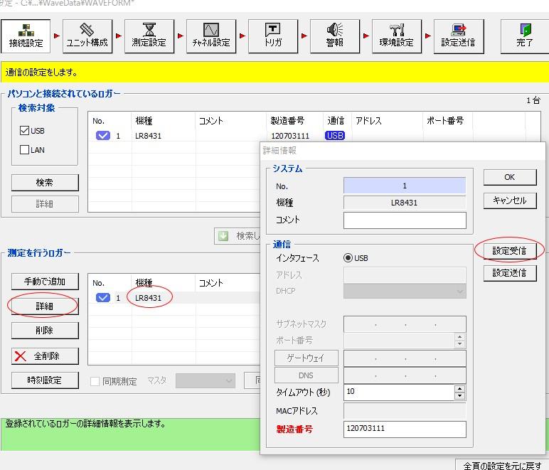Open 環境設定 tools step

(x=397, y=36)
